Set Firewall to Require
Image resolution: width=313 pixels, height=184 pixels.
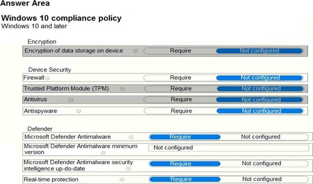(x=180, y=78)
